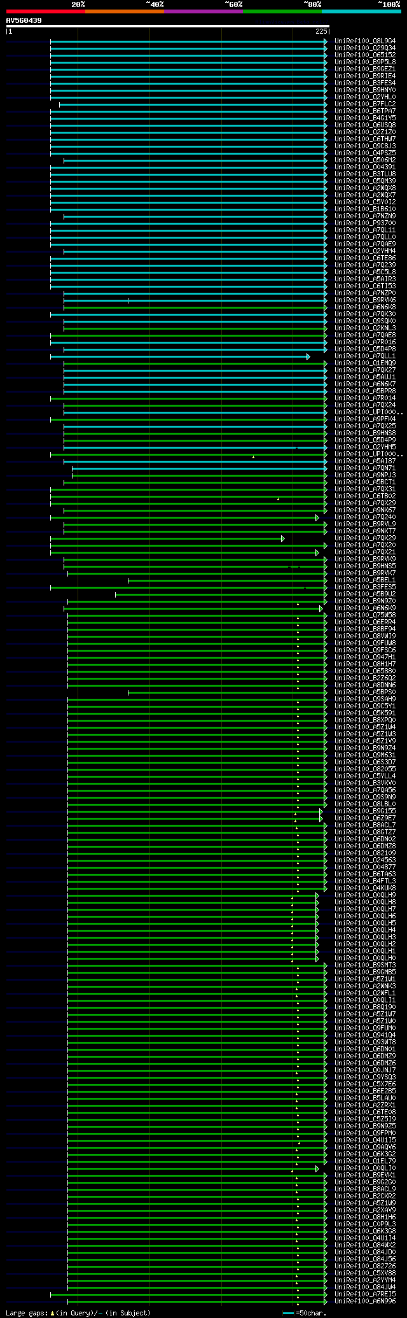This screenshot has height=1318, width=407.
Task: Open the UniRef100_B6TPA7 hit label
Action: (x=365, y=111)
